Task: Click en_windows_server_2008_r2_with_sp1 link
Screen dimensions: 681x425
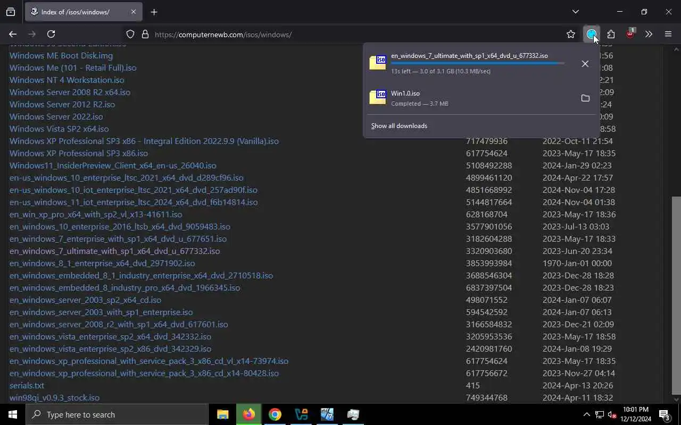Action: coord(119,324)
